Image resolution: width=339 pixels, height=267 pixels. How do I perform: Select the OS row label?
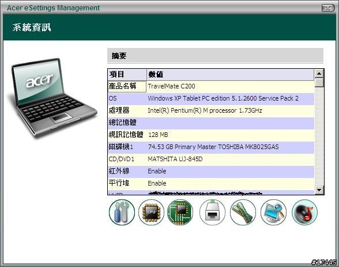112,98
